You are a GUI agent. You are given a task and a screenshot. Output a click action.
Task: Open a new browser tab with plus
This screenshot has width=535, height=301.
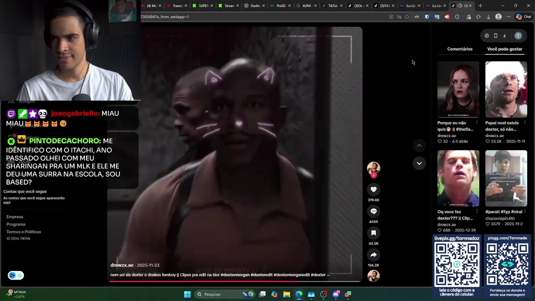click(480, 5)
